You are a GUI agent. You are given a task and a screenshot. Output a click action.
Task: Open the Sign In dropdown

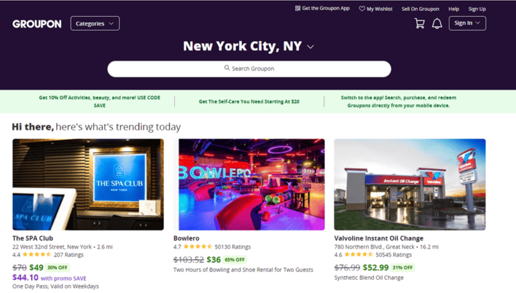click(467, 24)
